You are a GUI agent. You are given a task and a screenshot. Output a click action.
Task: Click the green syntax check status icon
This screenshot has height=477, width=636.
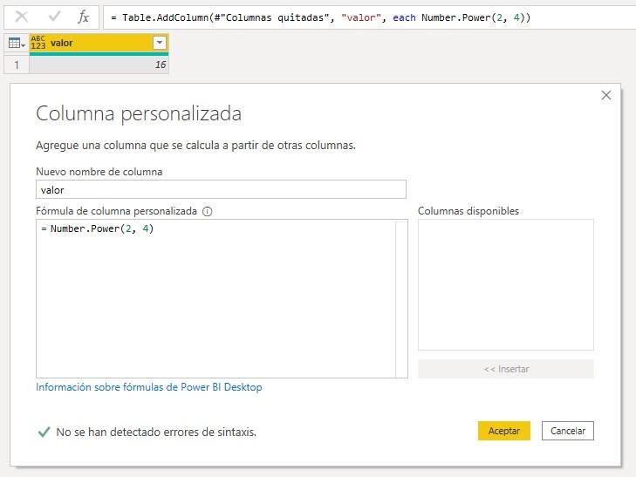[44, 432]
